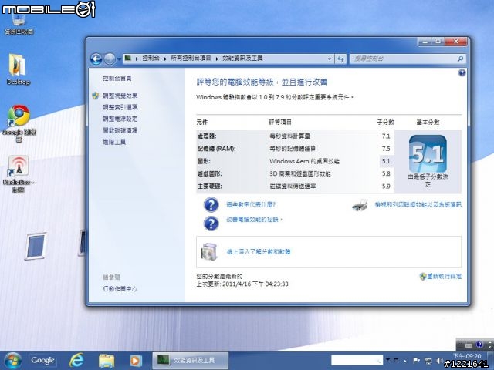
Task: Click the primary hard disk subscore 5.9
Action: [386, 187]
